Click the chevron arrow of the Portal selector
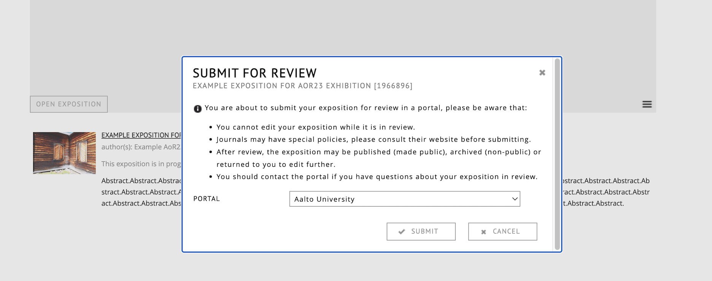 (515, 199)
